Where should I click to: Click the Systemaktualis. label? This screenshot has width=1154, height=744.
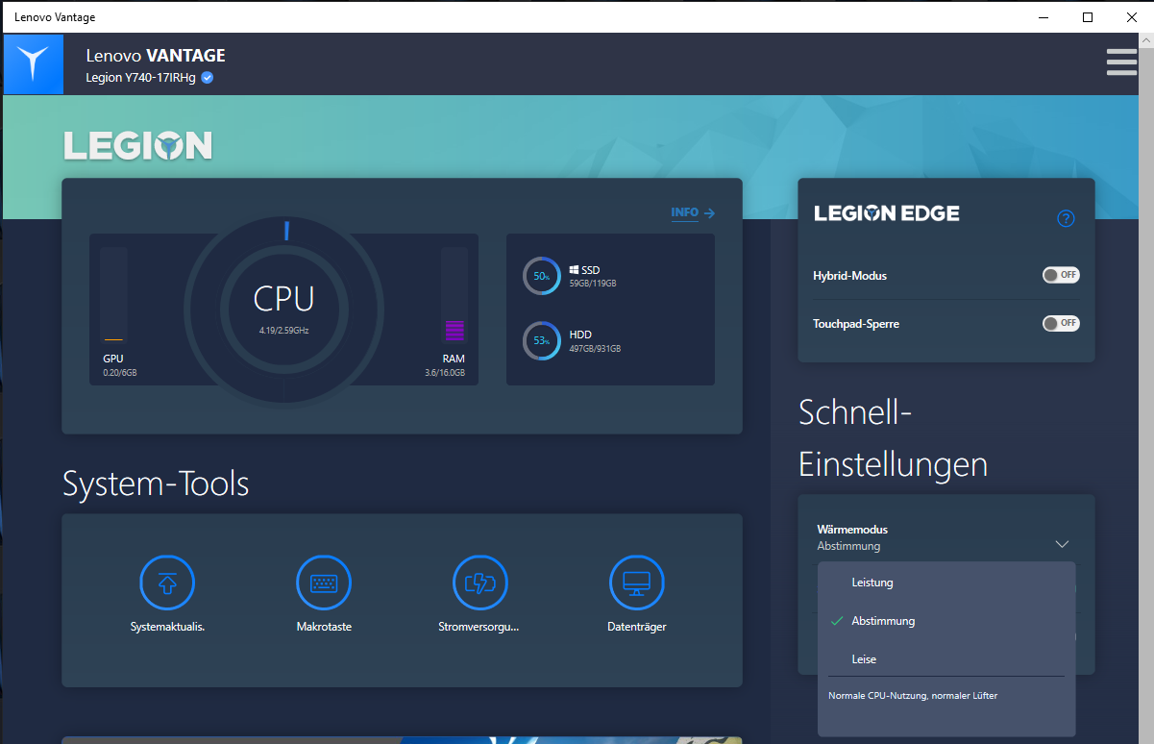[x=168, y=627]
